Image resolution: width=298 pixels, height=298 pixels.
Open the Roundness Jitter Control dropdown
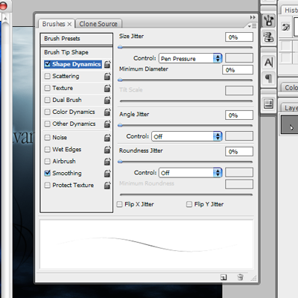190,173
